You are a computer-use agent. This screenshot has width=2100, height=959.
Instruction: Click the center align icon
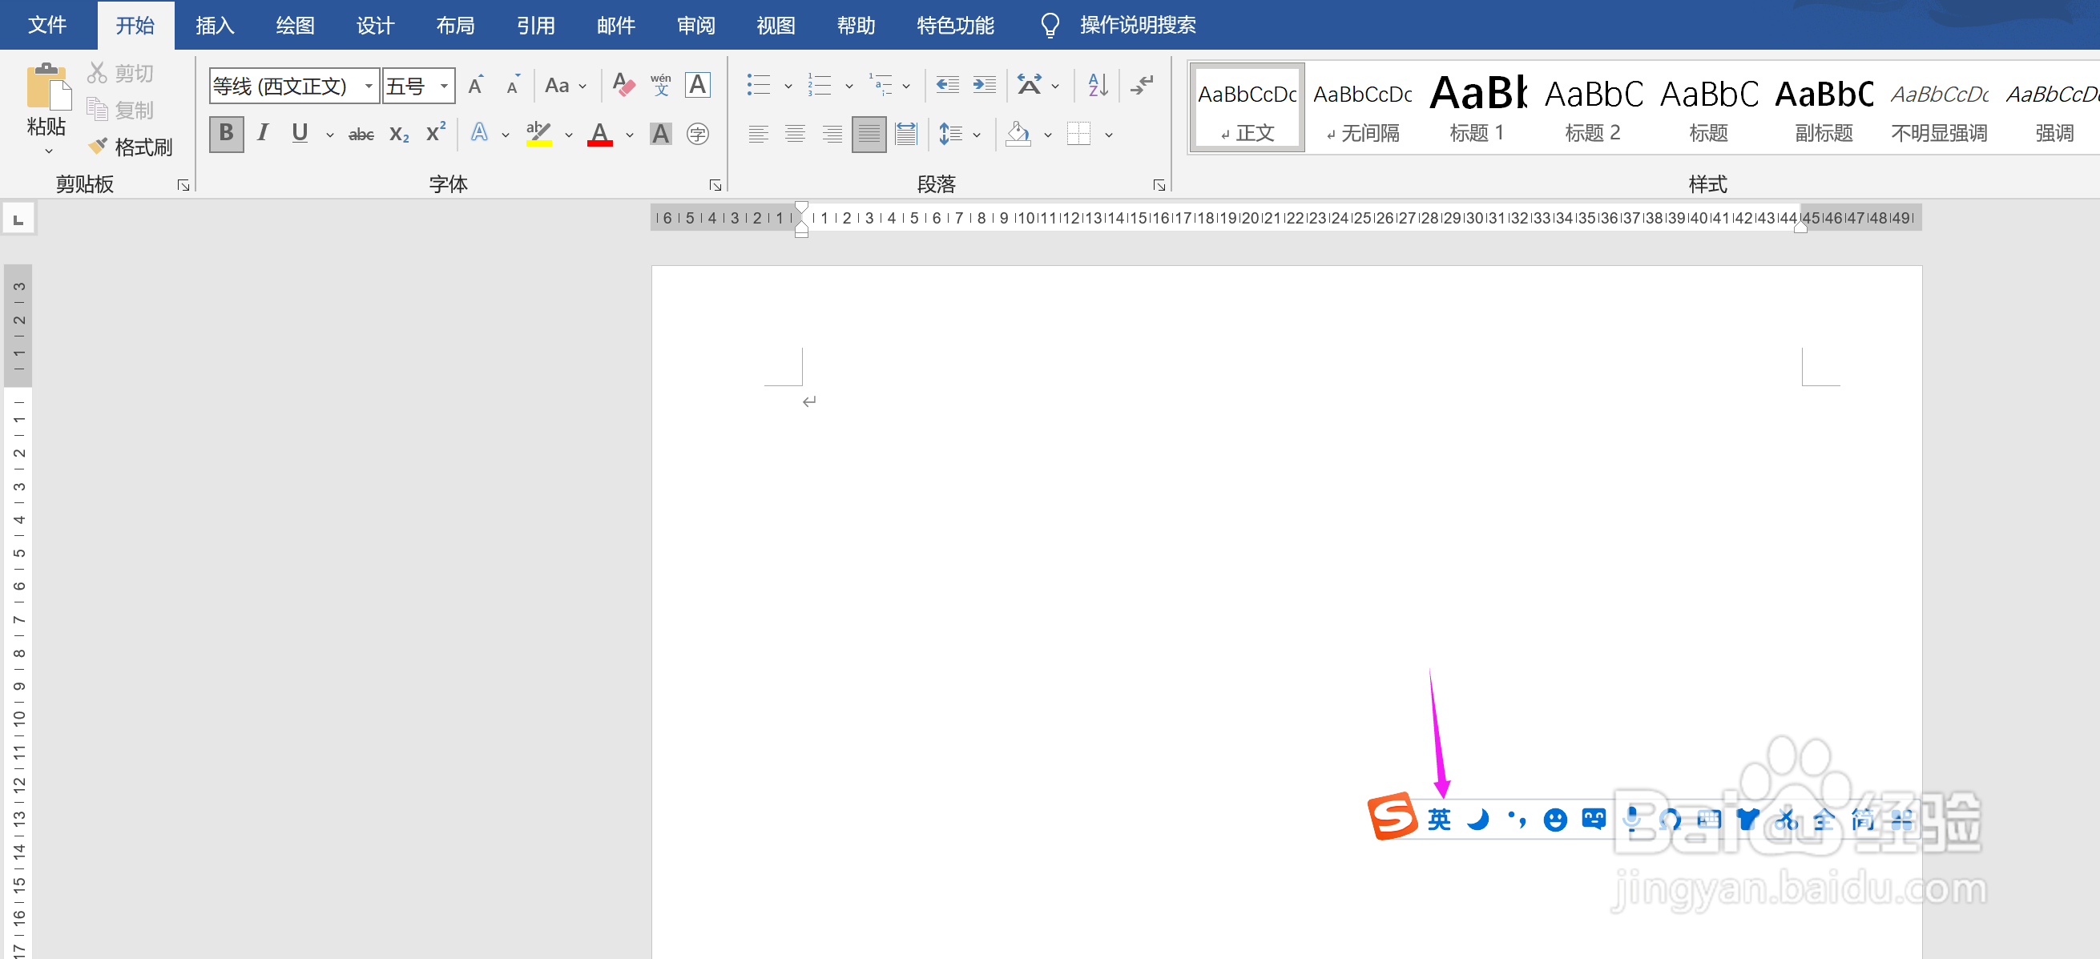(x=795, y=134)
